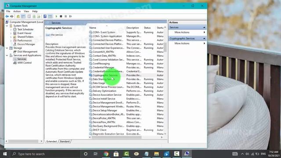Click the Forward arrow in the toolbar
This screenshot has height=158, width=281.
(12, 17)
